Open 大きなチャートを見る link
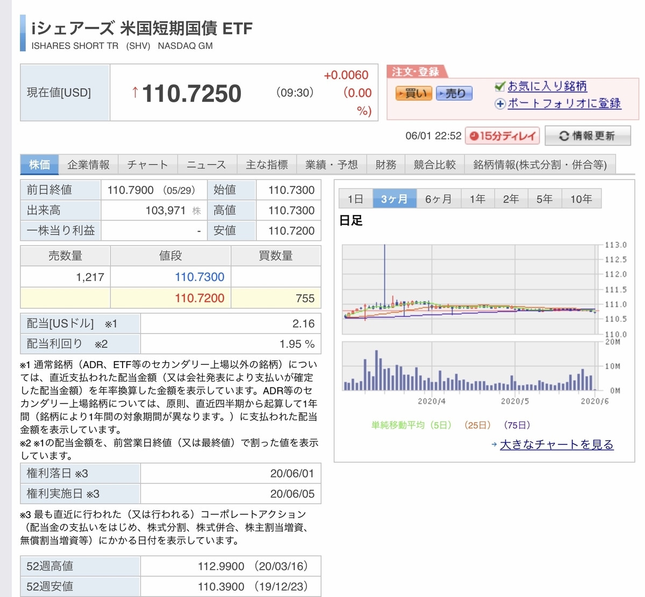Viewport: 645px width, 597px height. click(556, 444)
